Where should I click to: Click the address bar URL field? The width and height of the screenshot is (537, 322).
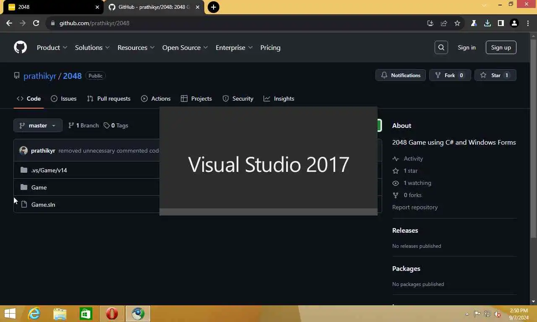[235, 23]
